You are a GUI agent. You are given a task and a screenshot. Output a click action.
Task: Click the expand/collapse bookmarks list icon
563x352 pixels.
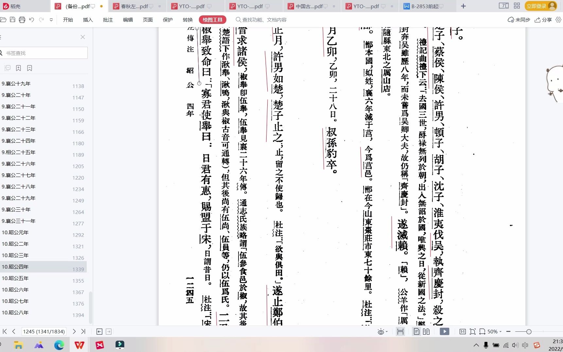pyautogui.click(x=8, y=68)
